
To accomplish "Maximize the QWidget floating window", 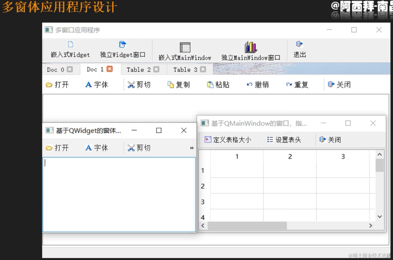I will (x=159, y=130).
